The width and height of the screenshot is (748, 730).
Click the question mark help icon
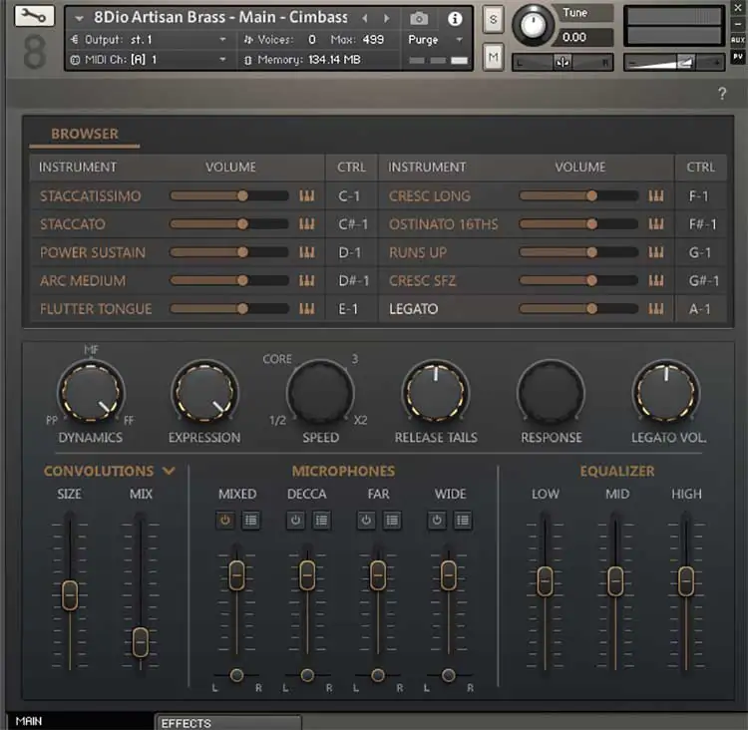722,93
